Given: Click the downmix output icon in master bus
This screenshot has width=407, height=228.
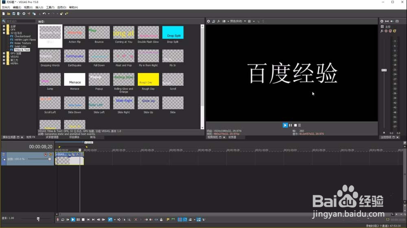Looking at the screenshot, I should (387, 21).
